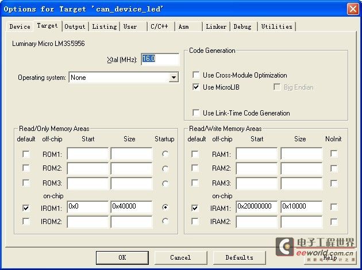The width and height of the screenshot is (362, 270).
Task: Enable NoInit for RAM2
Action: click(334, 168)
